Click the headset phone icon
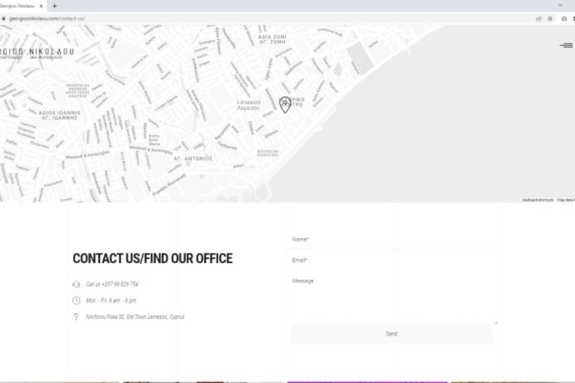Image resolution: width=575 pixels, height=383 pixels. [76, 284]
